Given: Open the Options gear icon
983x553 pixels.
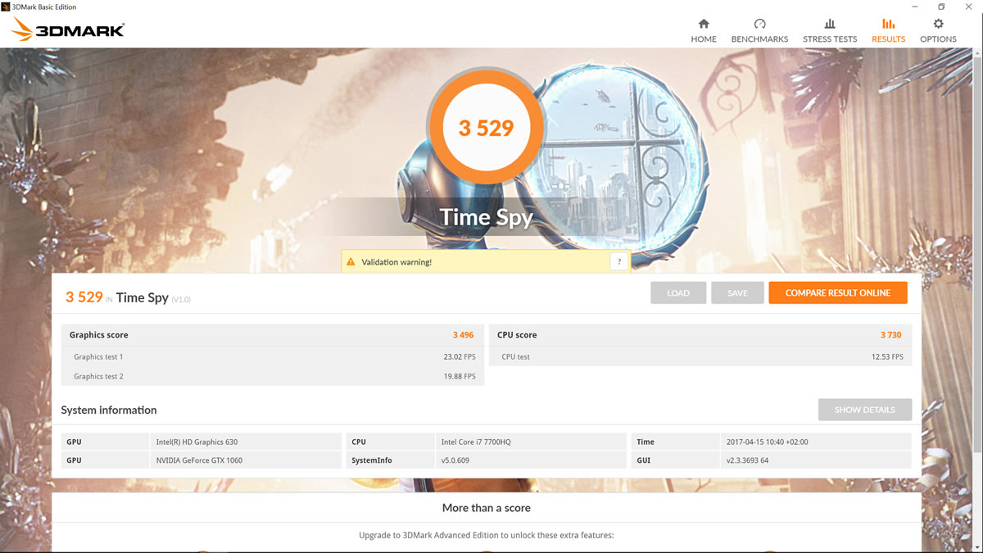Looking at the screenshot, I should click(938, 24).
